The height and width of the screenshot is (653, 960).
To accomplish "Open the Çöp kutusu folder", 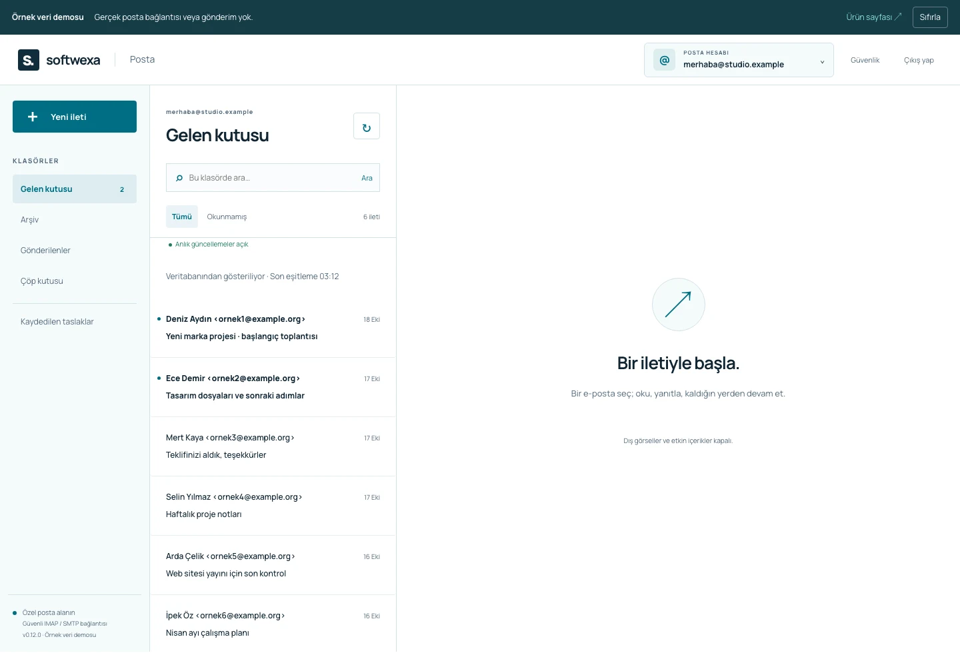I will pos(75,281).
